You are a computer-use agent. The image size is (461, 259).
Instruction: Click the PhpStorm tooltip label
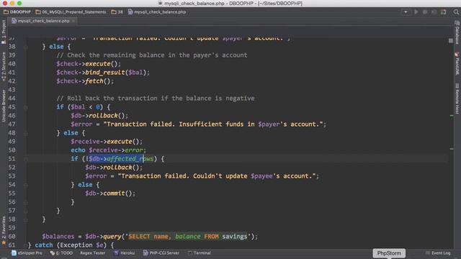click(x=389, y=253)
